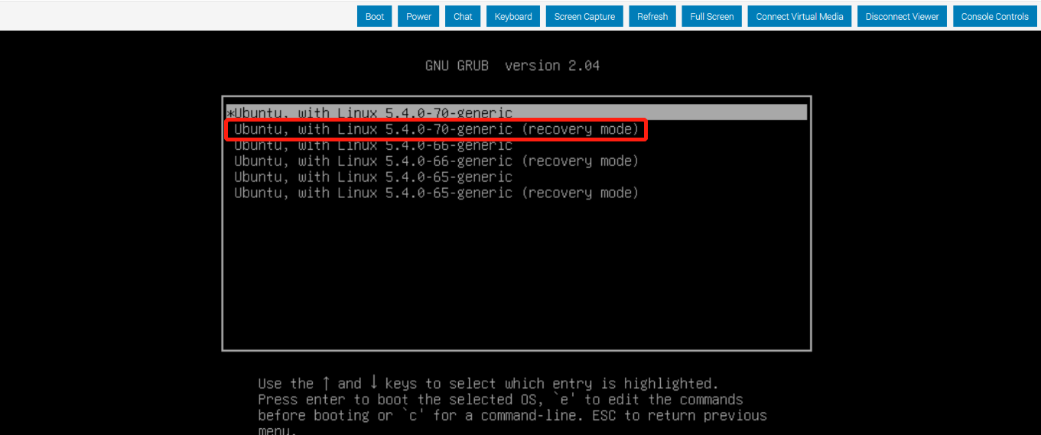Click Connect Virtual Media
The width and height of the screenshot is (1041, 435).
point(800,16)
